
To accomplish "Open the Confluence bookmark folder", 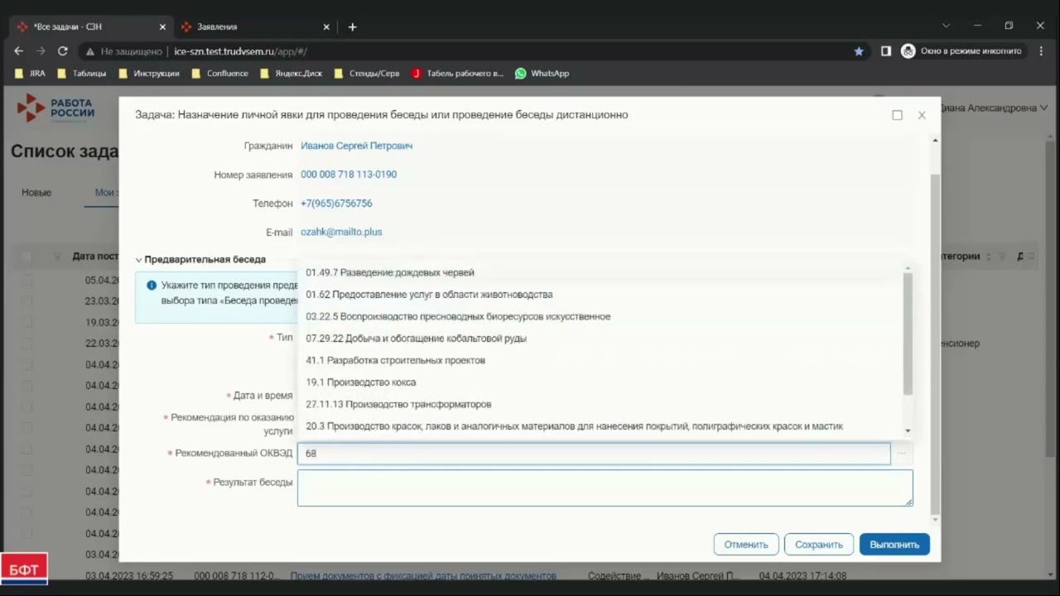I will pyautogui.click(x=219, y=73).
